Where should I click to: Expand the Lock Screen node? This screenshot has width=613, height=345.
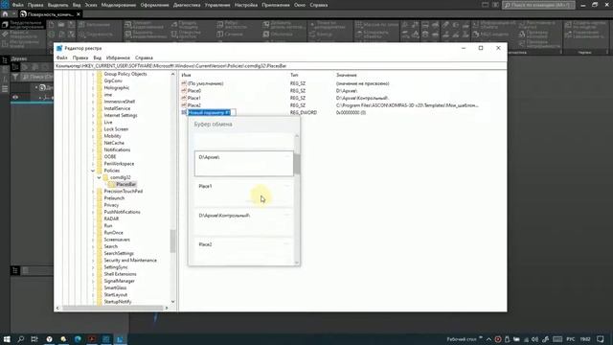[93, 129]
